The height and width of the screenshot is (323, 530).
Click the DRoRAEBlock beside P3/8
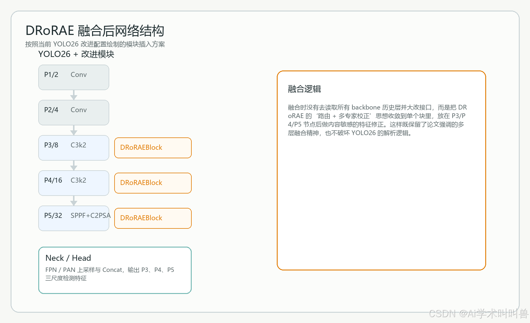click(153, 148)
